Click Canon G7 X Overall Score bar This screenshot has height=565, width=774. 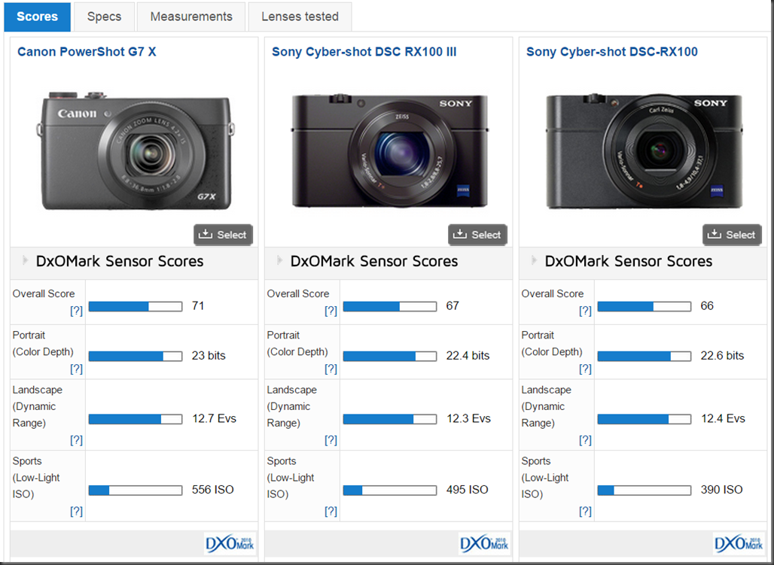coord(136,306)
